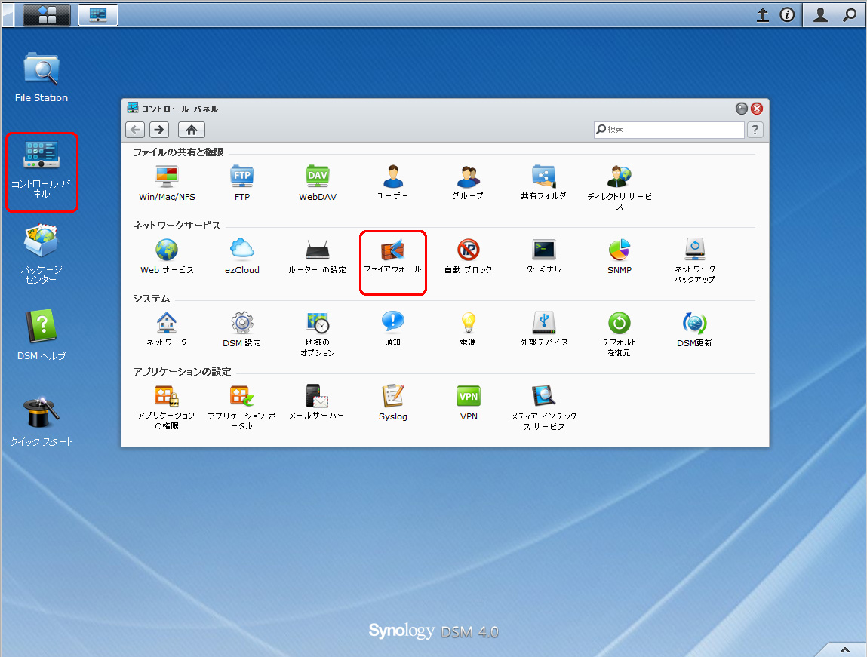Open the SNMP settings icon
Image resolution: width=867 pixels, height=657 pixels.
[620, 251]
